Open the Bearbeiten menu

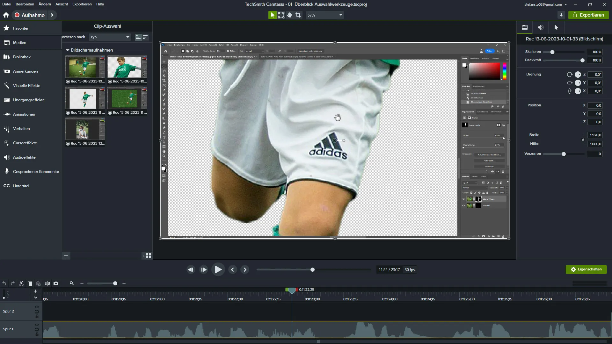point(25,4)
